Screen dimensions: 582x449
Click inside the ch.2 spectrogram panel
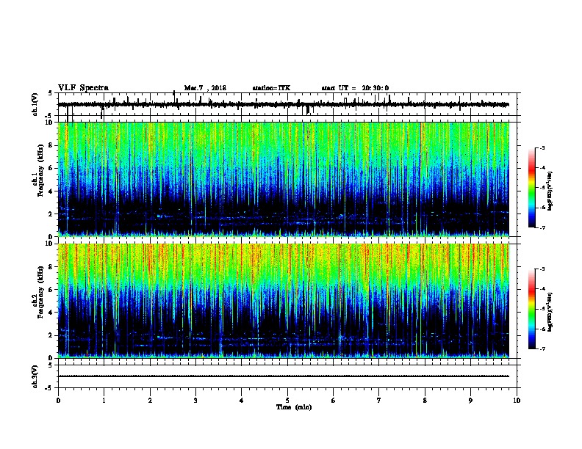284,301
